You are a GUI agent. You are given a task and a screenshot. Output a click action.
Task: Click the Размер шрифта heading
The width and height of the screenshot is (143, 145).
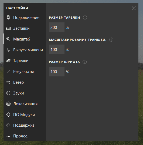click(x=64, y=62)
